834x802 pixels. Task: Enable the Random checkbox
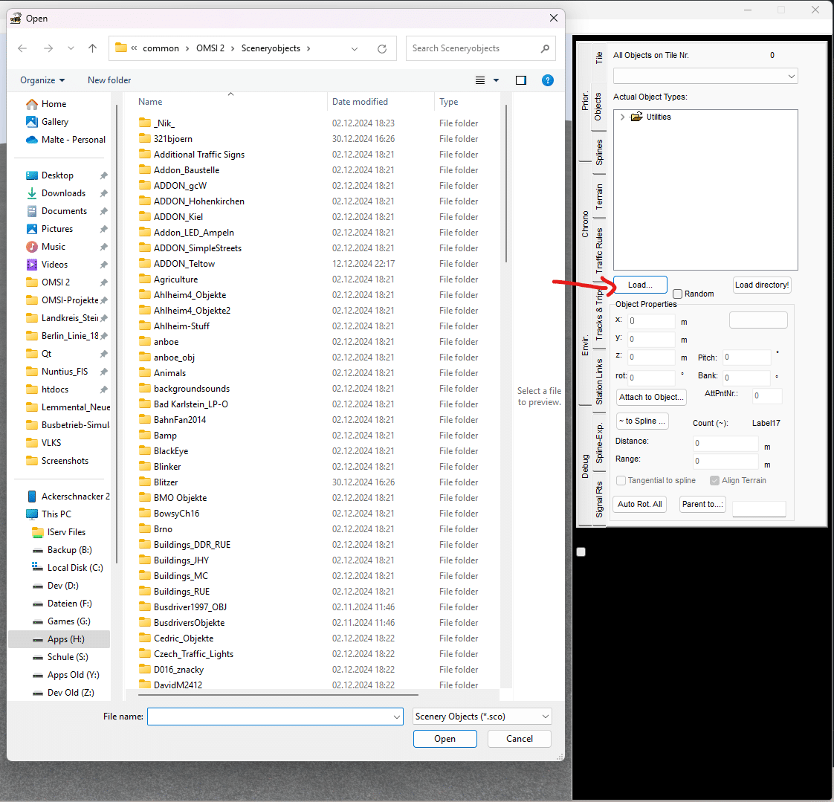[x=677, y=294]
